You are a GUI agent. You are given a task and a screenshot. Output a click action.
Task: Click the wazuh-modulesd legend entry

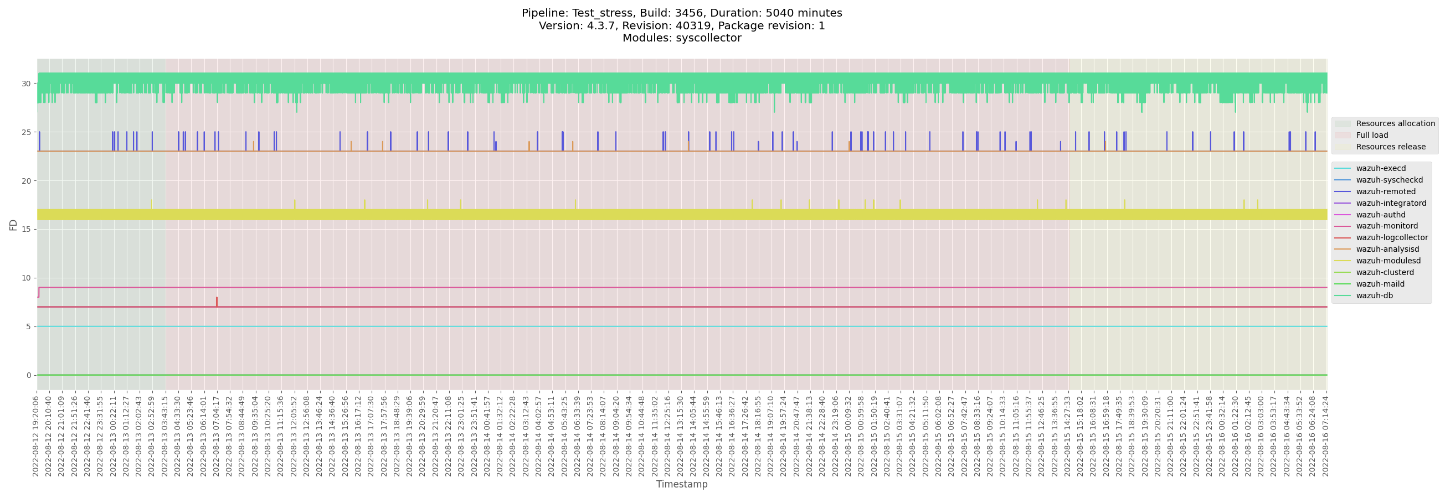pyautogui.click(x=1388, y=261)
